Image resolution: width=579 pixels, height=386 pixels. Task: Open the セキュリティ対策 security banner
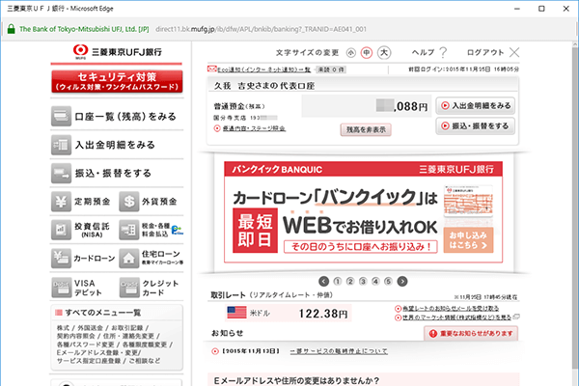point(117,81)
